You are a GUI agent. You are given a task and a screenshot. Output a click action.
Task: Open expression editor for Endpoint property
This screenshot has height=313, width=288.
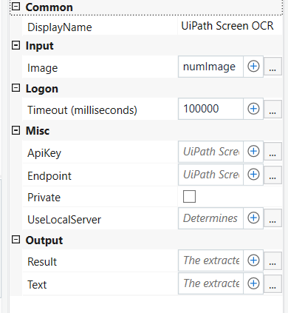[272, 175]
